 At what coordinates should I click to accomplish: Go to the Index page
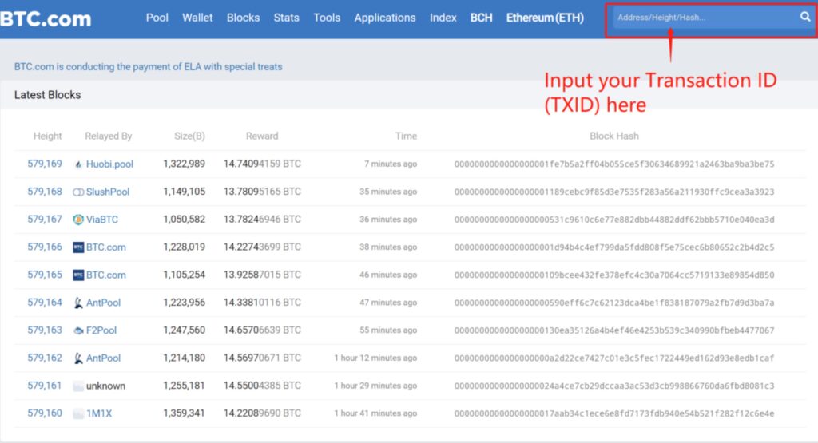443,18
